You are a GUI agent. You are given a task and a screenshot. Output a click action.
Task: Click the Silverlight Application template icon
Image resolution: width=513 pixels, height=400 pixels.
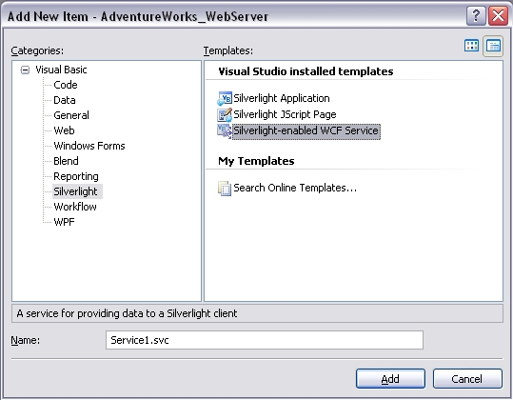225,98
